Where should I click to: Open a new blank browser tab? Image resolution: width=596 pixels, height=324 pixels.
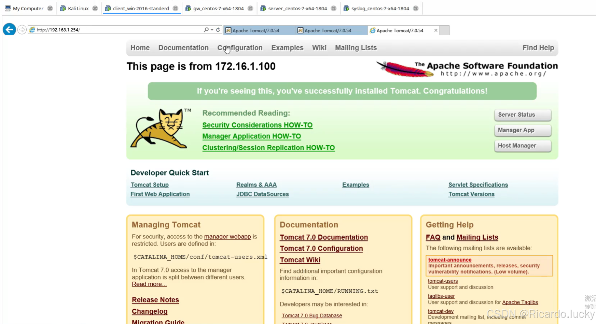(x=444, y=30)
